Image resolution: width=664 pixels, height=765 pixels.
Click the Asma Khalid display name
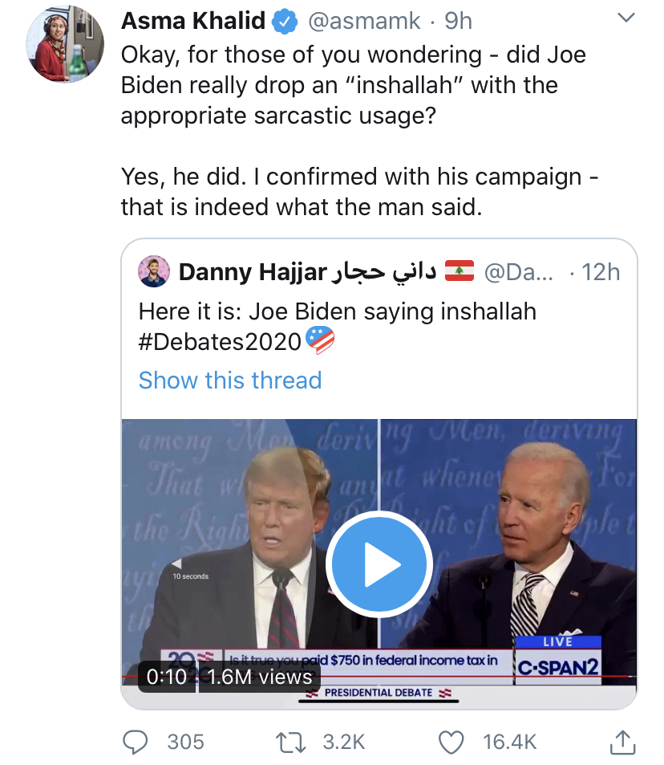[192, 22]
